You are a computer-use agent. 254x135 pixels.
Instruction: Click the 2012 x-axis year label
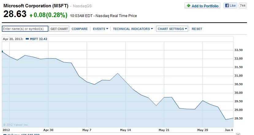pyautogui.click(x=6, y=130)
